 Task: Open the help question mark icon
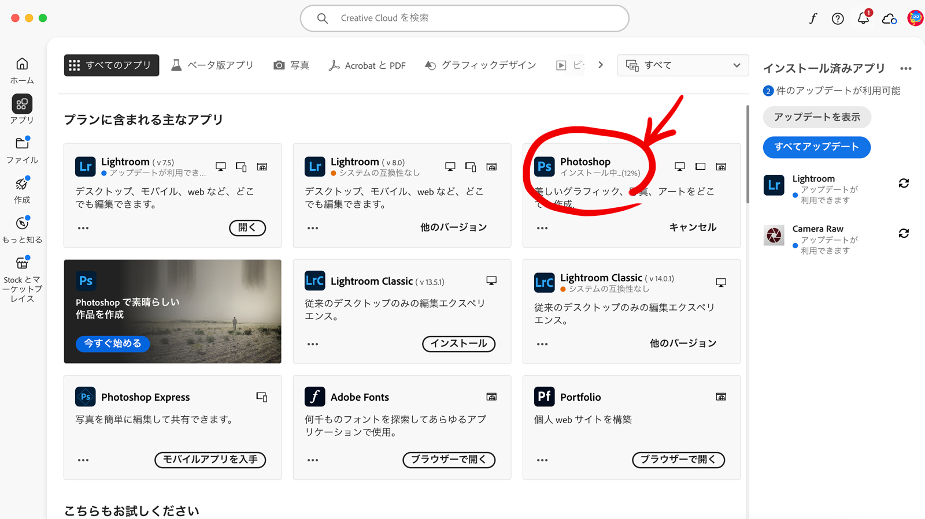(838, 18)
